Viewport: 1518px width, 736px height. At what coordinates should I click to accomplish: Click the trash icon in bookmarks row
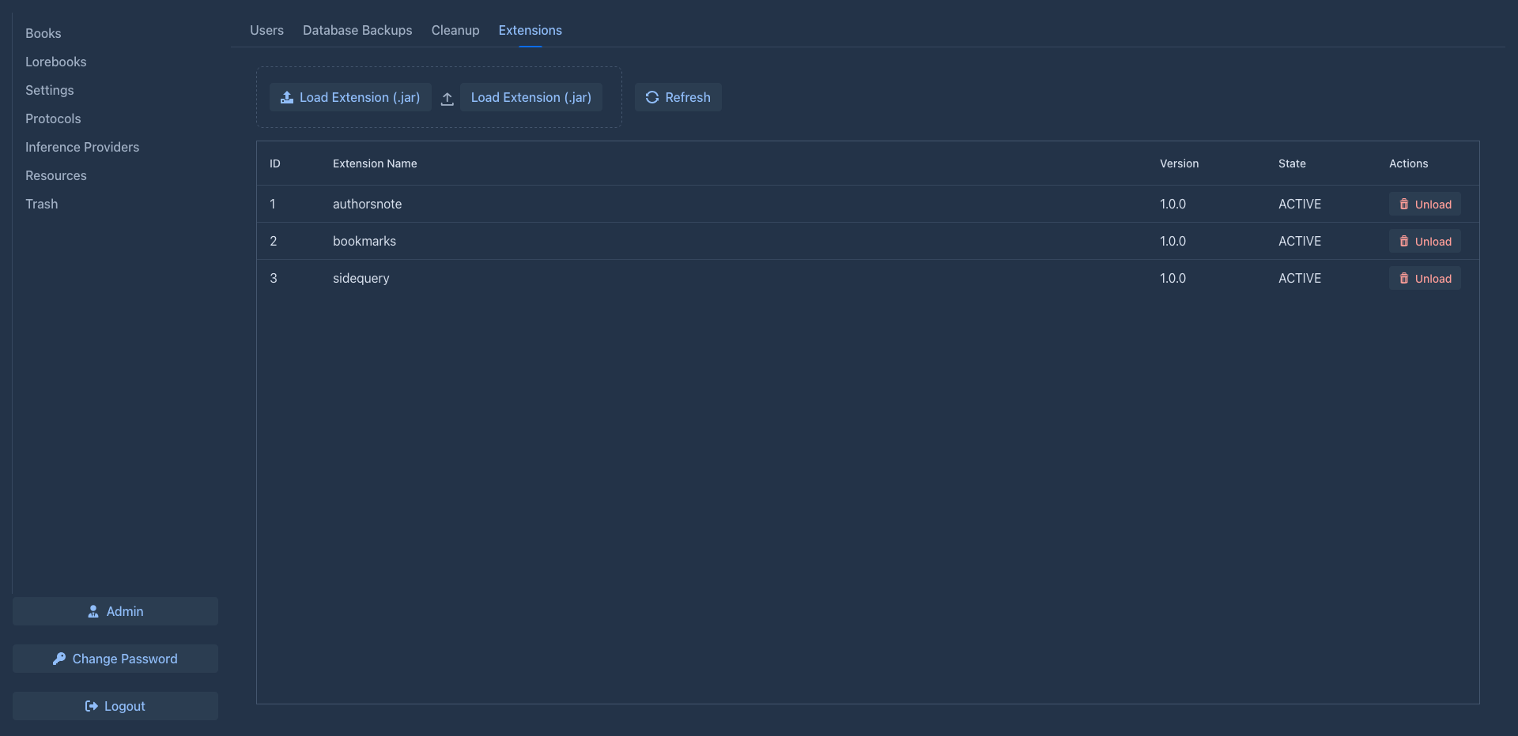(x=1404, y=241)
